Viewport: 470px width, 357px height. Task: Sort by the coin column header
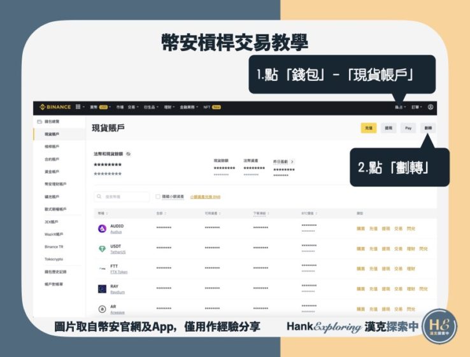[x=103, y=213]
